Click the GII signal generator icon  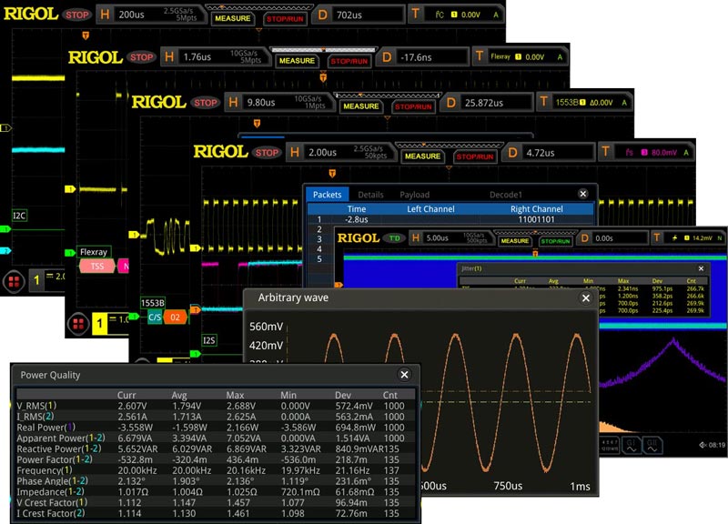(653, 444)
